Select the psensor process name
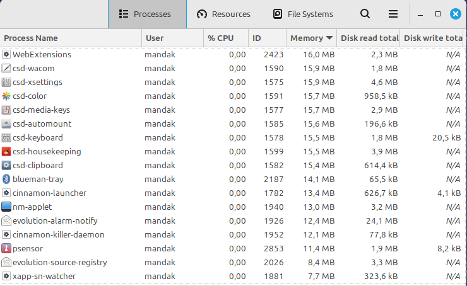Screen dimensions: 467x286 [x=28, y=249]
